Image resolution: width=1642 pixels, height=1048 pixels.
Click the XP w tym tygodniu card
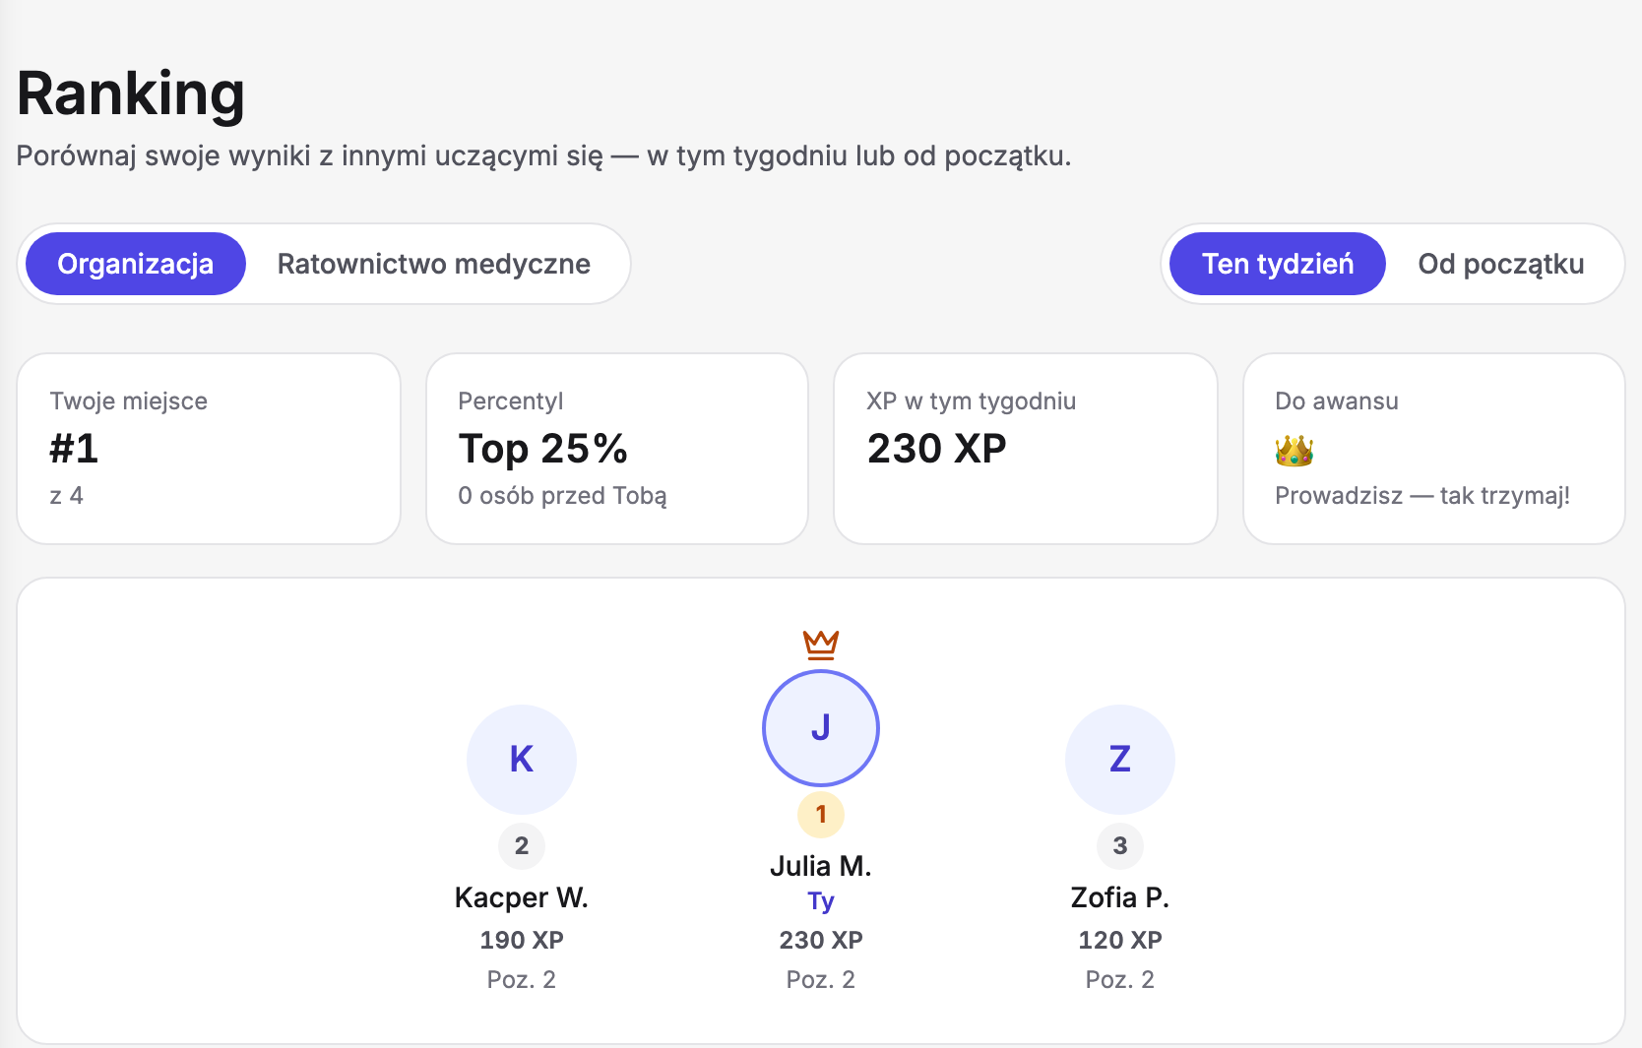pyautogui.click(x=1026, y=449)
